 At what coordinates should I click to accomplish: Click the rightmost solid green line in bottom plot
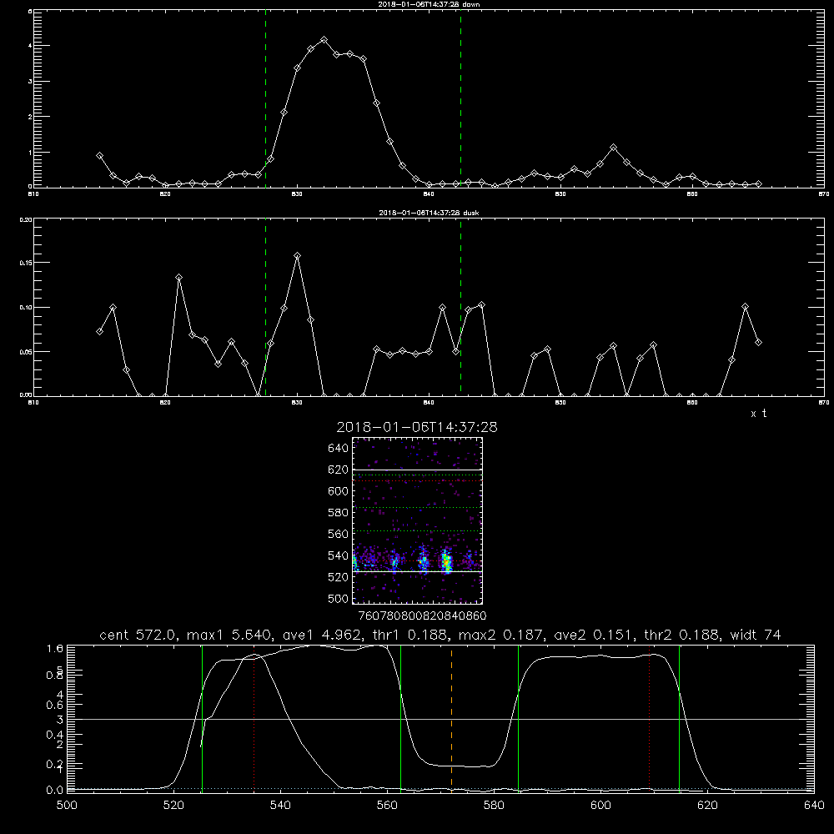[x=679, y=719]
